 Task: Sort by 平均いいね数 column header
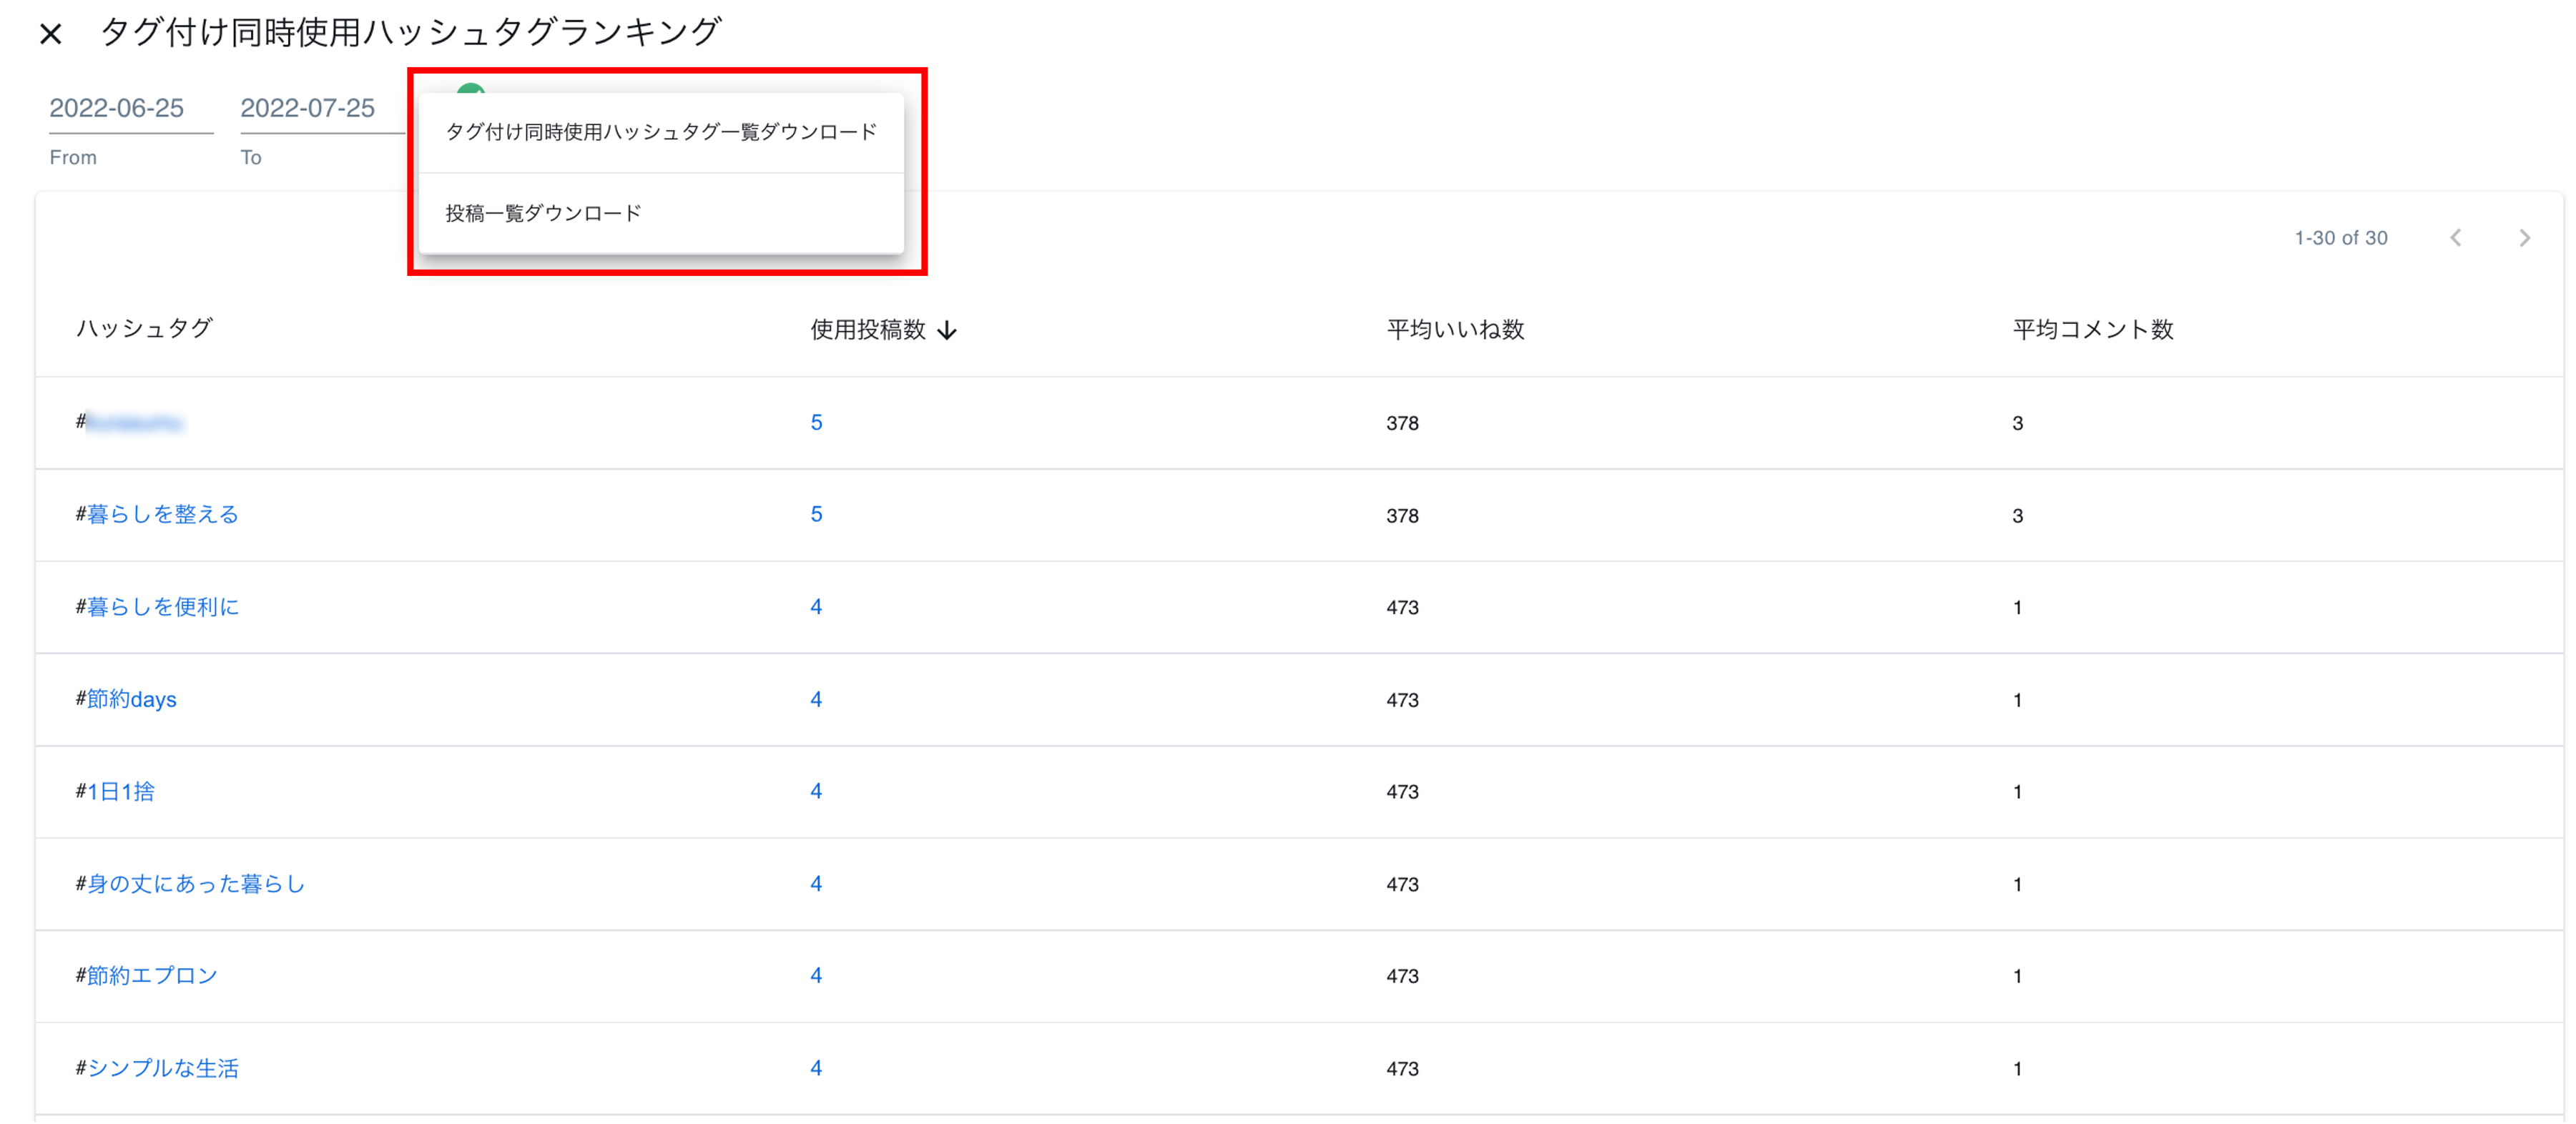1455,330
